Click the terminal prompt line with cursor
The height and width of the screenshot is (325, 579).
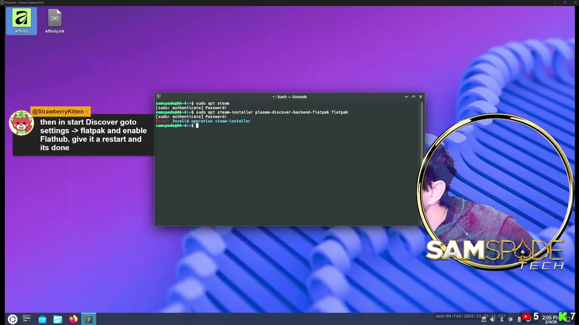(x=176, y=125)
